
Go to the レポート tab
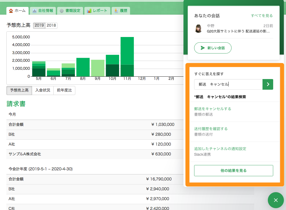pyautogui.click(x=97, y=11)
